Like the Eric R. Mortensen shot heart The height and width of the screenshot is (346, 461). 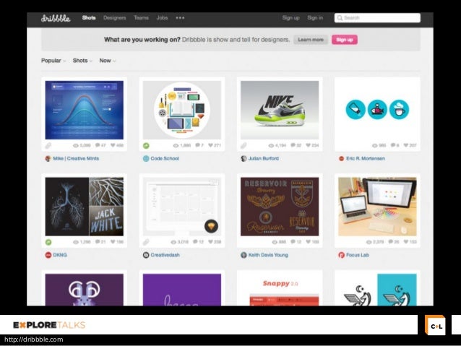pyautogui.click(x=406, y=145)
